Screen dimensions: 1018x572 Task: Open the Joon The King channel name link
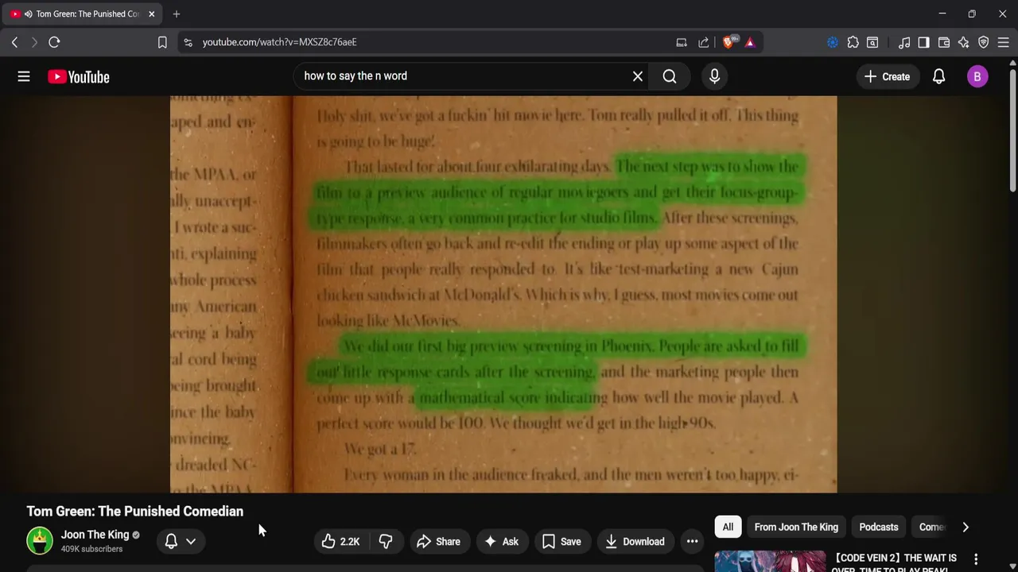tap(95, 535)
